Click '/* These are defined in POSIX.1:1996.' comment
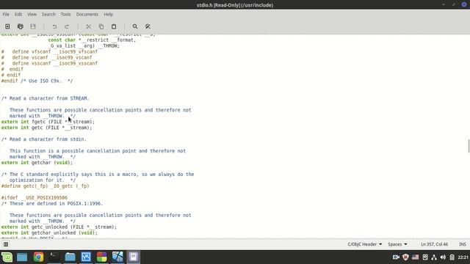The width and height of the screenshot is (470, 264). 52,204
